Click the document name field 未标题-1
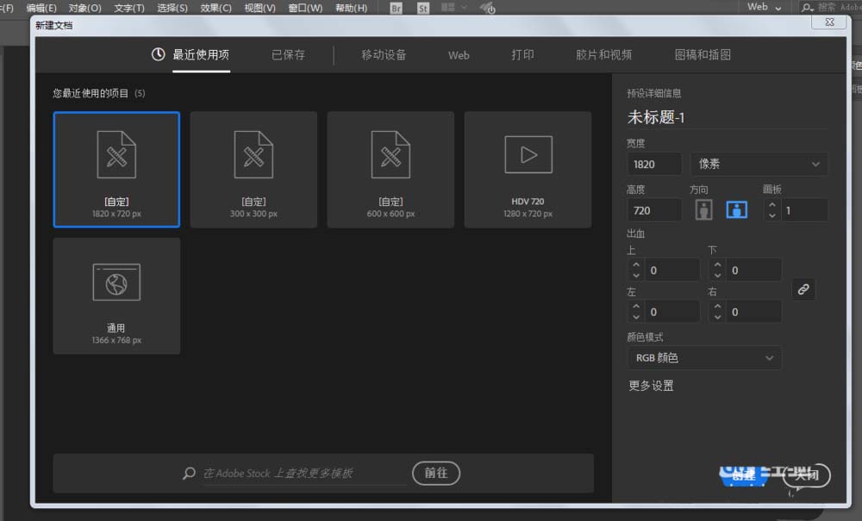862x521 pixels. (727, 117)
